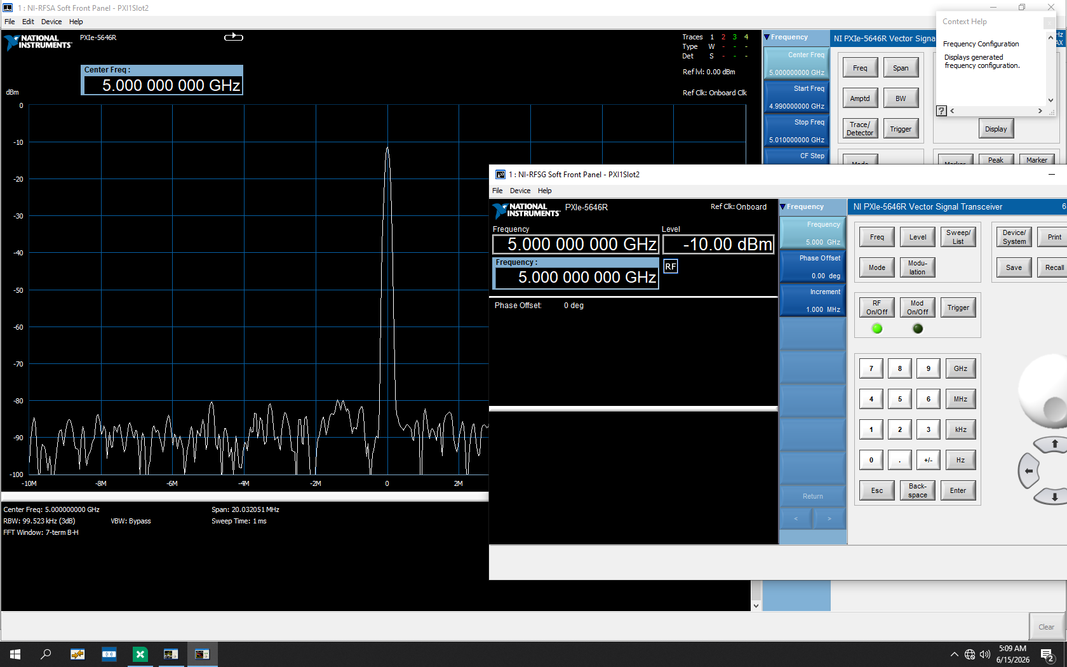Open the RFSG File menu
Screen dimensions: 1067x667
tap(497, 191)
